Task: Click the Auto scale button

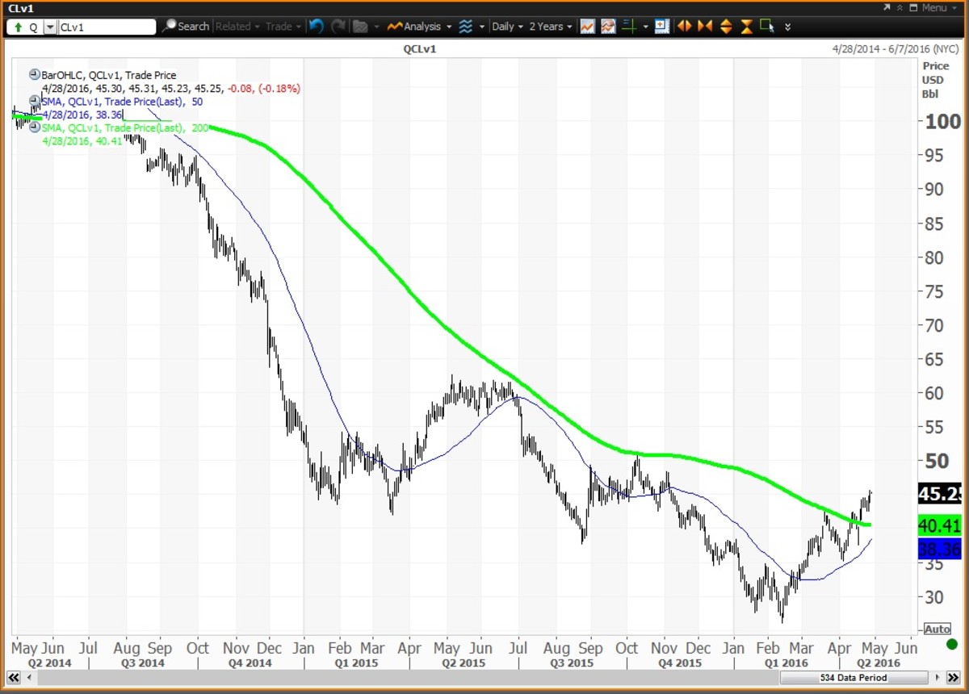Action: pyautogui.click(x=937, y=629)
